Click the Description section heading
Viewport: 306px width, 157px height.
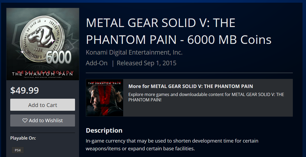click(x=104, y=131)
